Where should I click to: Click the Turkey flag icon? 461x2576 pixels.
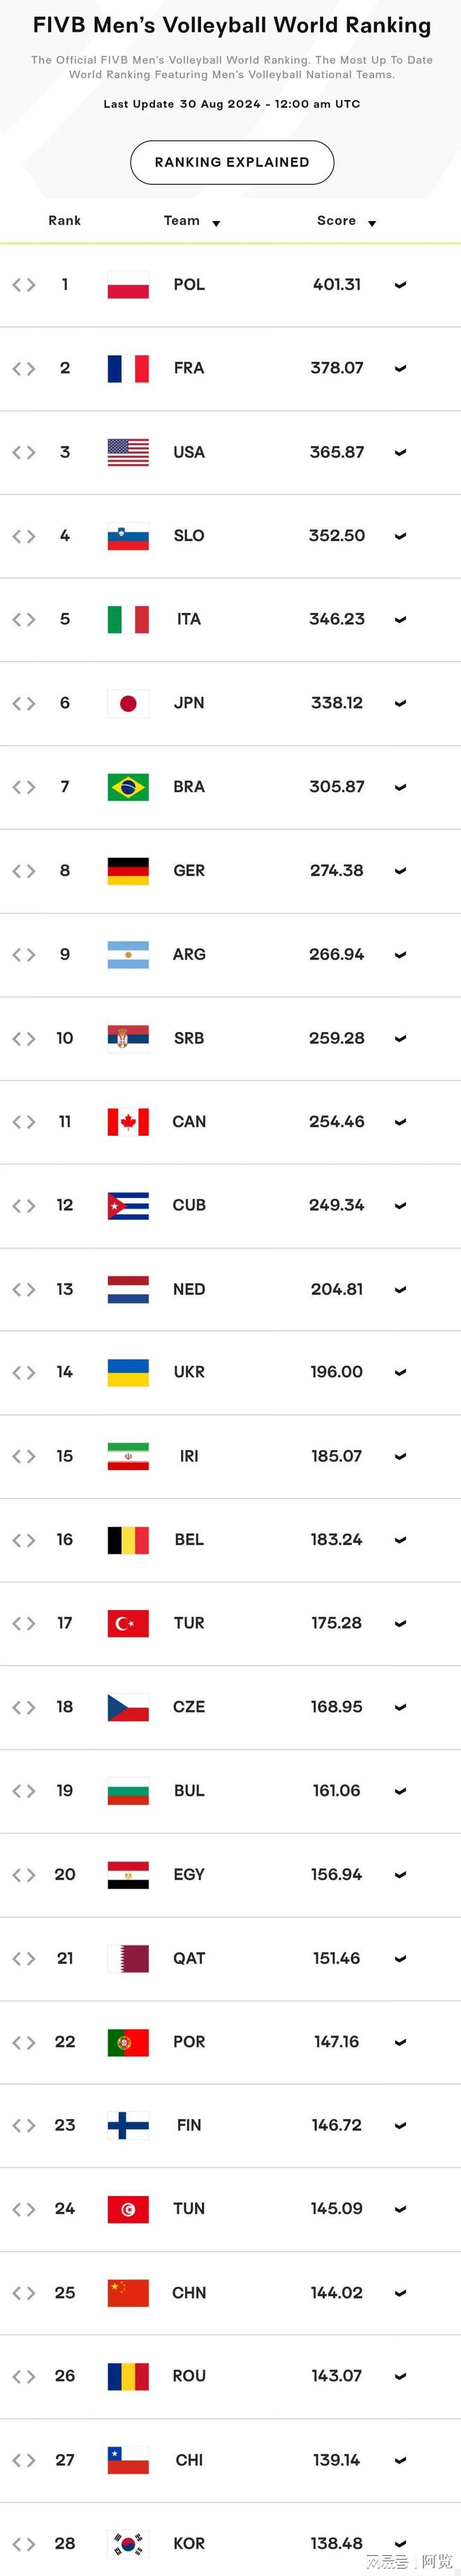(x=128, y=1623)
